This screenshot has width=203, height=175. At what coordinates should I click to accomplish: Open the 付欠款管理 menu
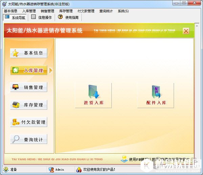tap(86, 11)
